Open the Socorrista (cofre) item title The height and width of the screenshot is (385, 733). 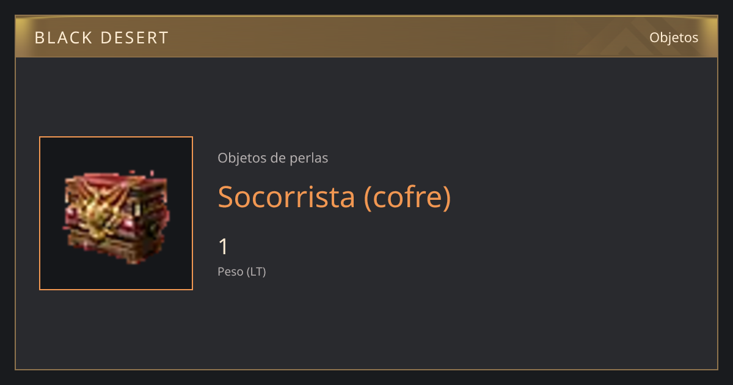[x=335, y=197]
